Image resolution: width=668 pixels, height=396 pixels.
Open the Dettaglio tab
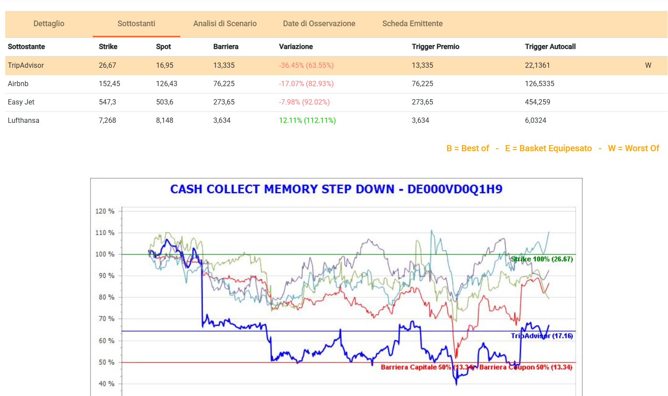pyautogui.click(x=49, y=24)
